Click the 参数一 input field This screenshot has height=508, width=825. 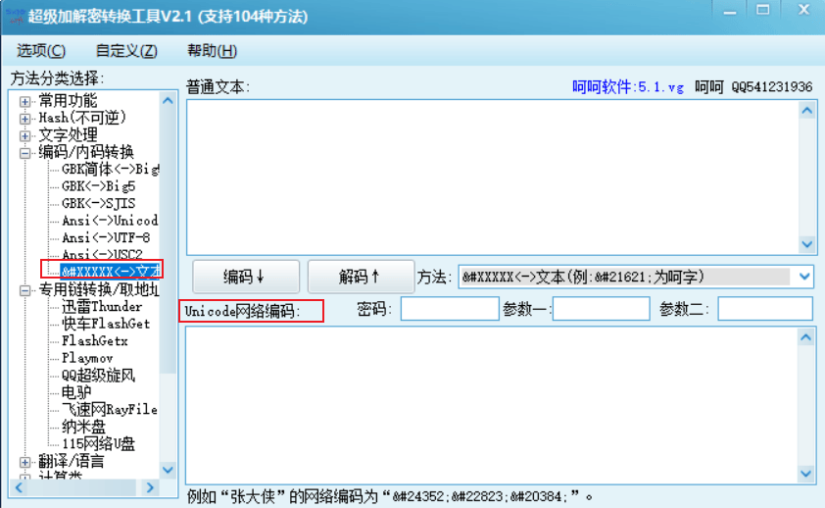click(x=602, y=309)
